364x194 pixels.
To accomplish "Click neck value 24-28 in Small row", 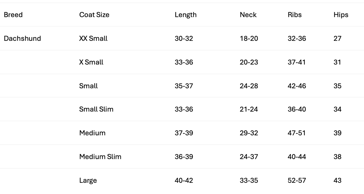I will coord(249,86).
